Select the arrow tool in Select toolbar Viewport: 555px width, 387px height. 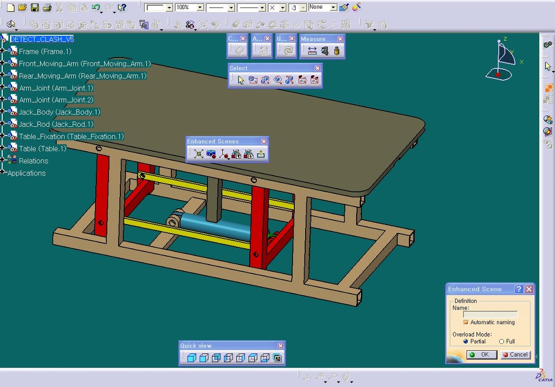pyautogui.click(x=241, y=80)
